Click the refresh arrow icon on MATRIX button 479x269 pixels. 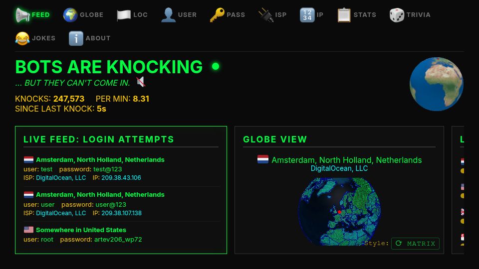point(399,244)
